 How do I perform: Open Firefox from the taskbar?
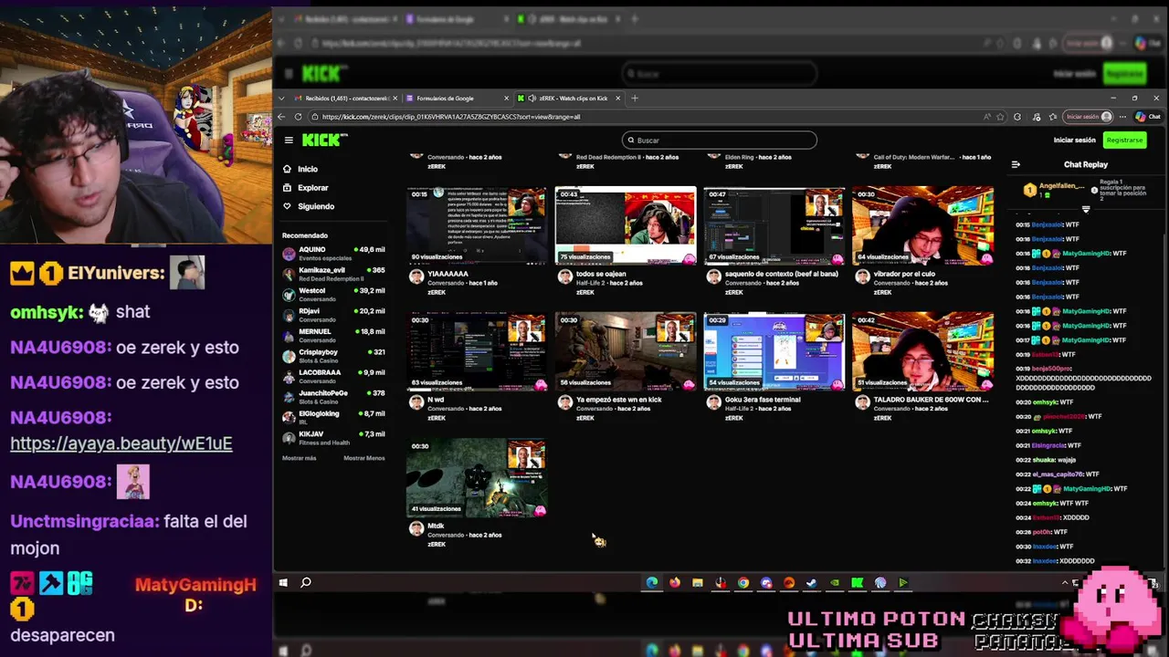coord(675,582)
